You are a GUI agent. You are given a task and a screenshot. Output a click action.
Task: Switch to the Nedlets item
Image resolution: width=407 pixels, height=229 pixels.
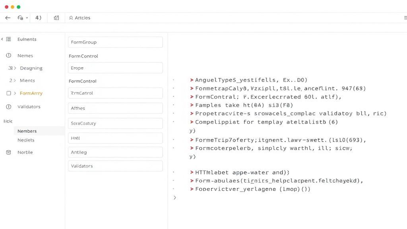[25, 140]
